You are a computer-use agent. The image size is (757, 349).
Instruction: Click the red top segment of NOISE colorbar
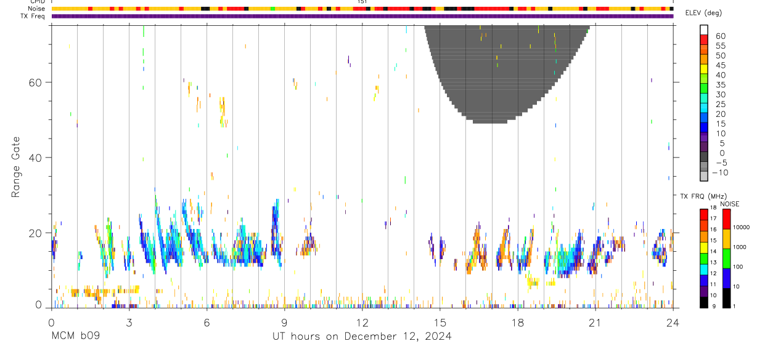click(x=726, y=219)
